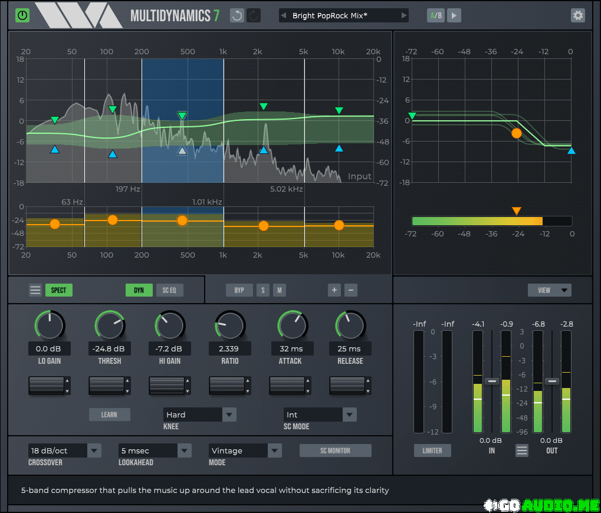Toggle the SC MONITOR button

click(x=336, y=450)
